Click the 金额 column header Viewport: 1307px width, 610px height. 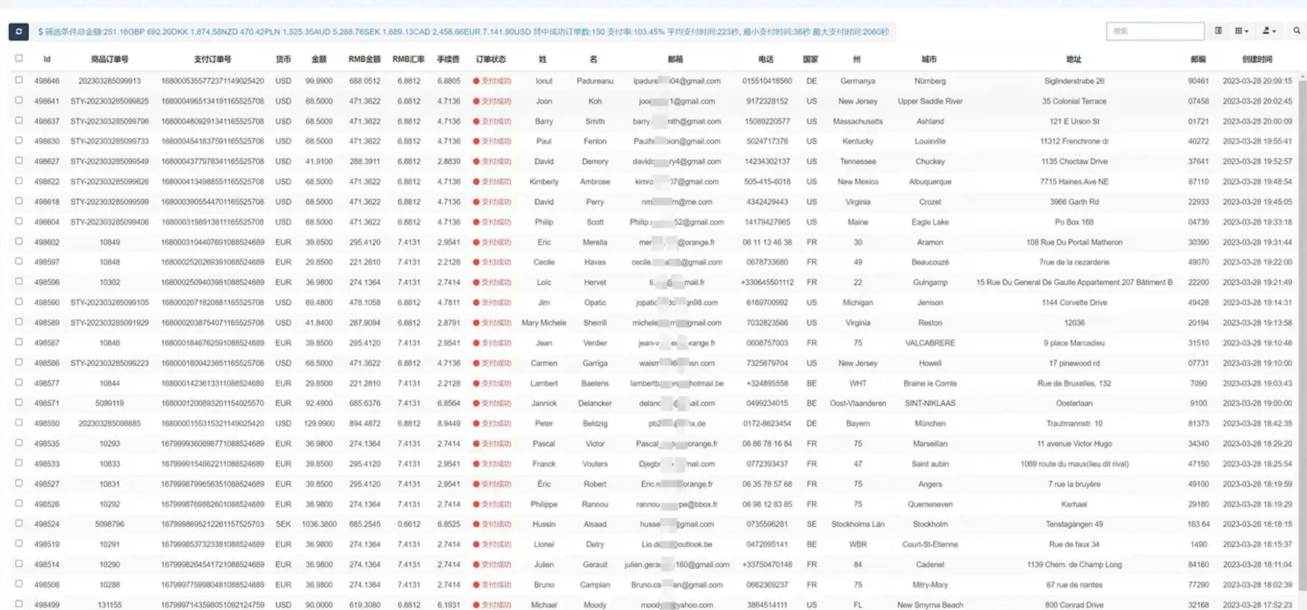coord(319,59)
